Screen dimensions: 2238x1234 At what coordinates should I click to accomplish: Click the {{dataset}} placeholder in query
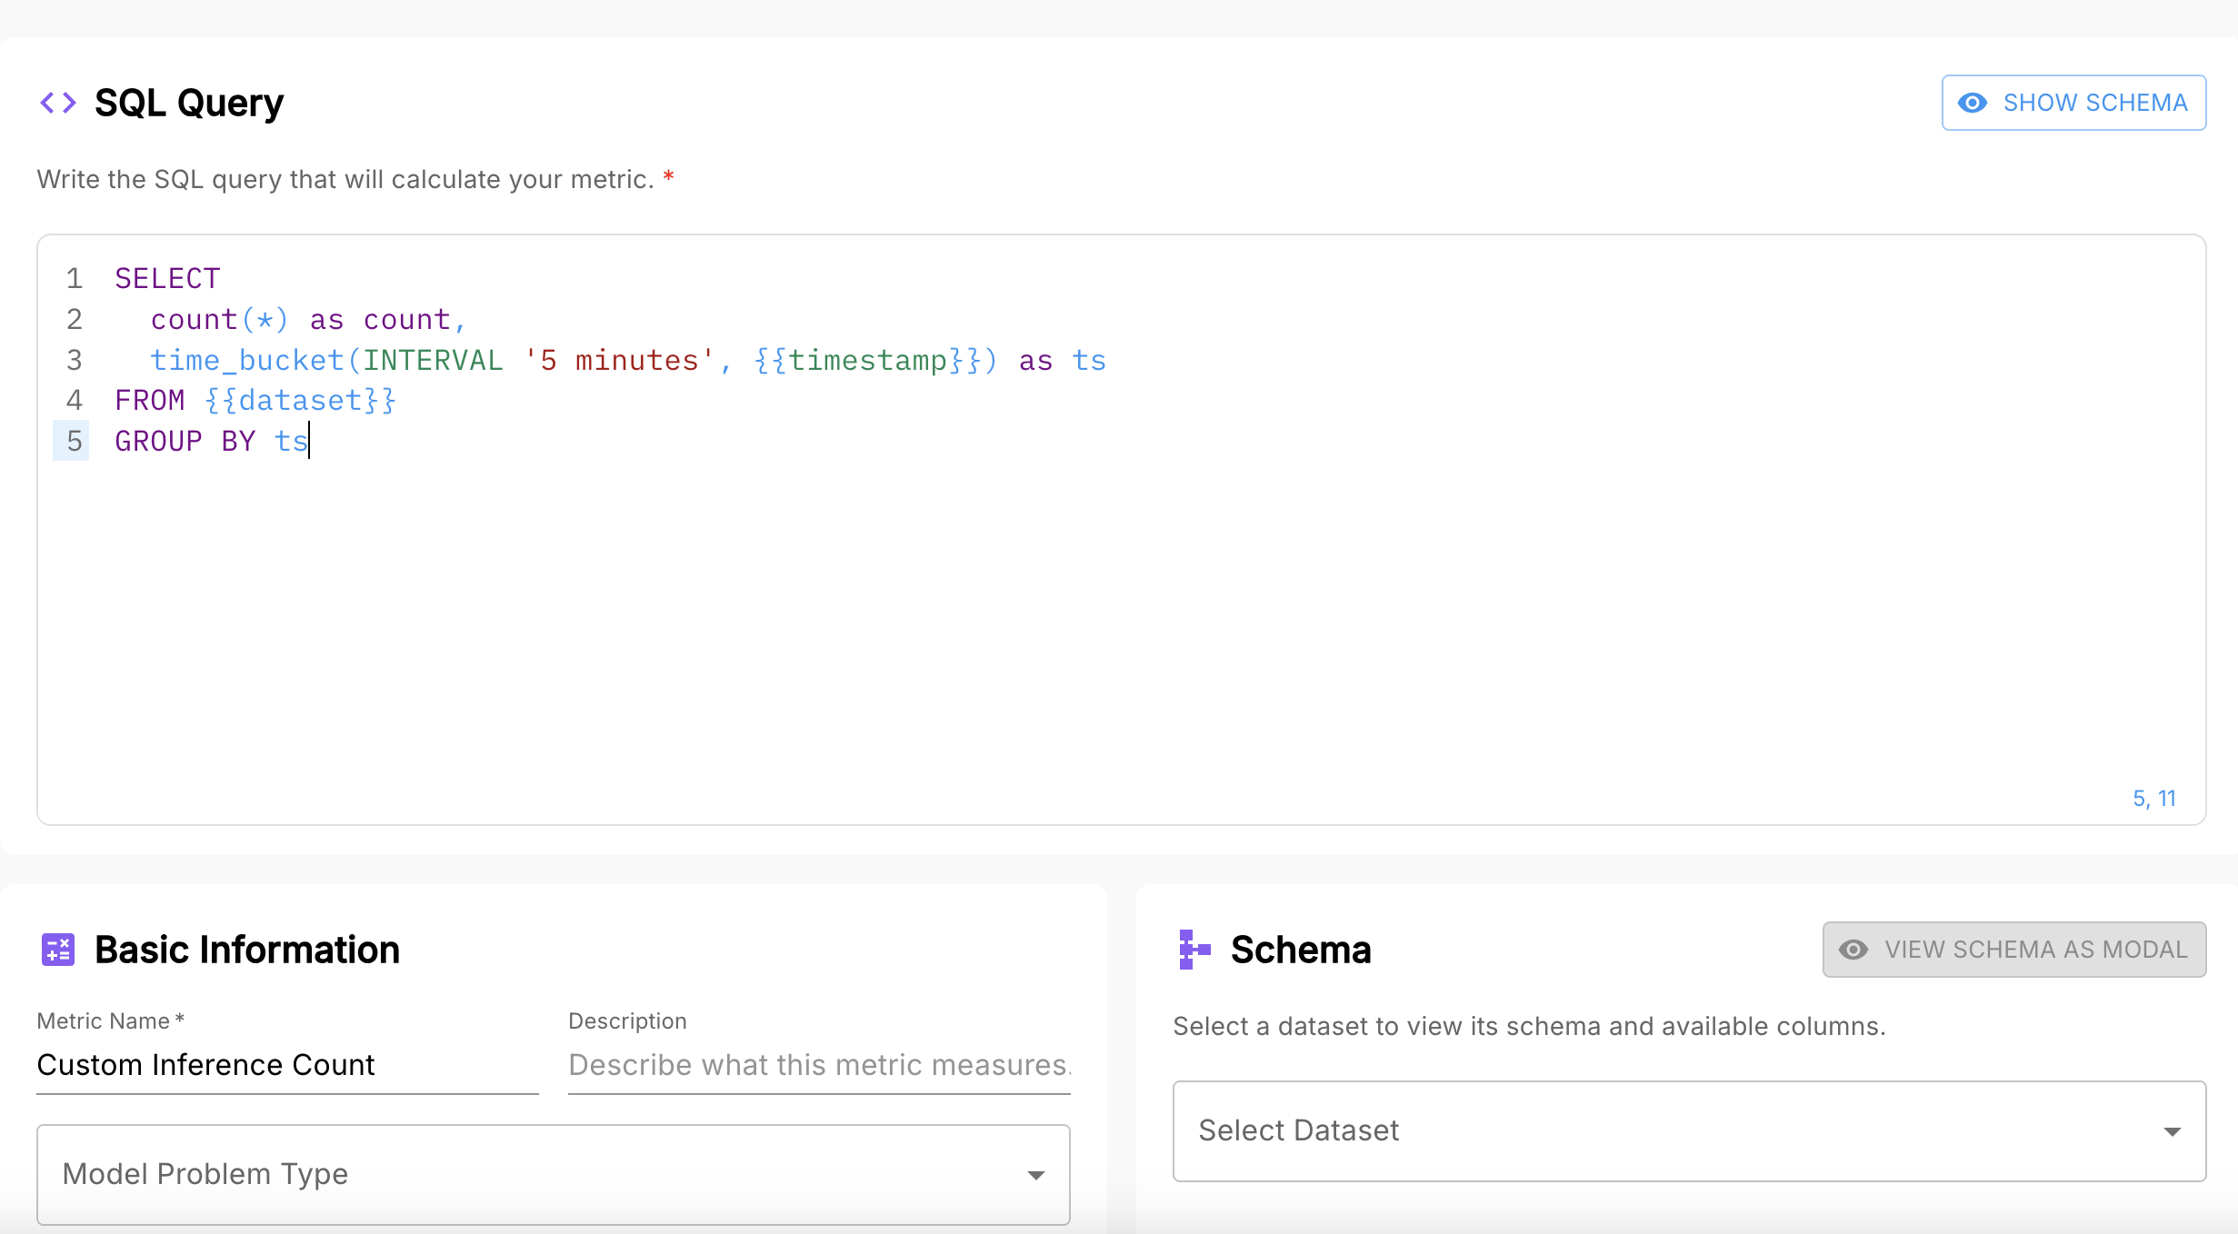(301, 401)
